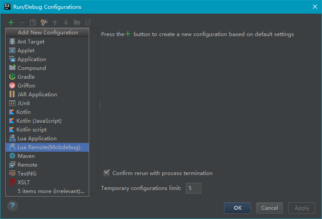
Task: Select Applet from the configuration list
Action: pos(47,51)
